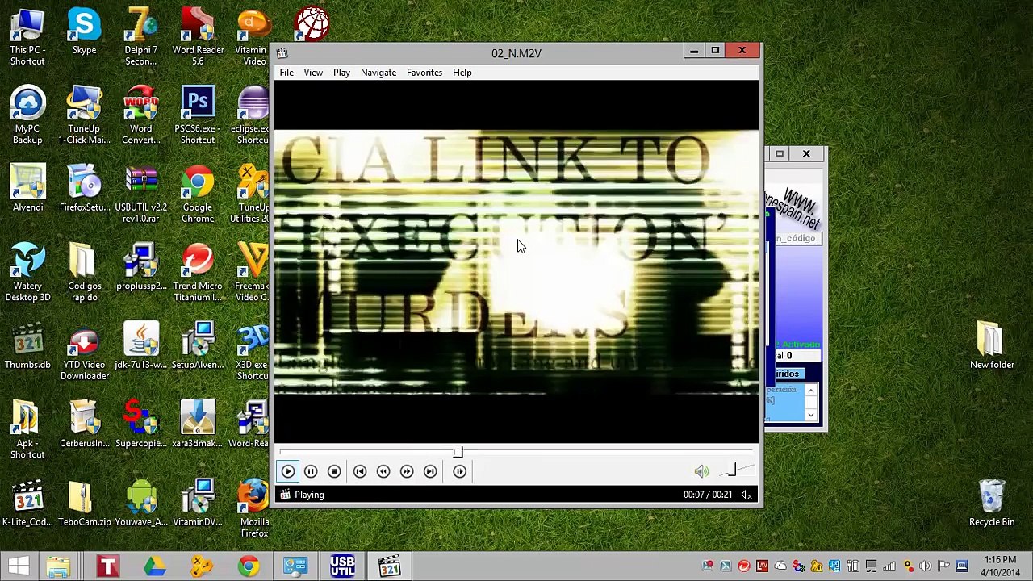Image resolution: width=1033 pixels, height=581 pixels.
Task: Select the PSCS6.exe Photoshop shortcut
Action: (198, 115)
